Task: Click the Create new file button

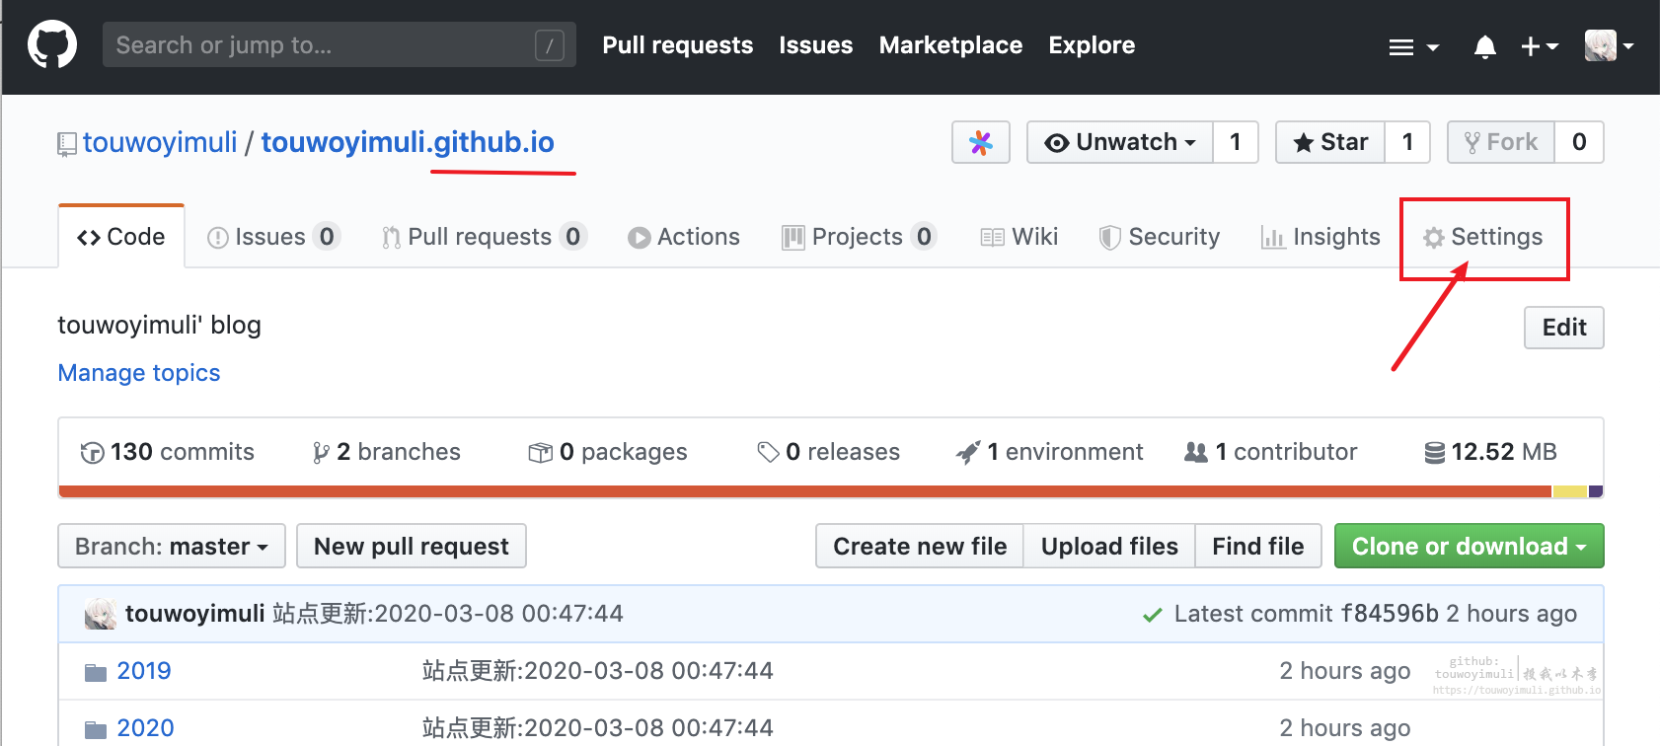Action: point(920,546)
